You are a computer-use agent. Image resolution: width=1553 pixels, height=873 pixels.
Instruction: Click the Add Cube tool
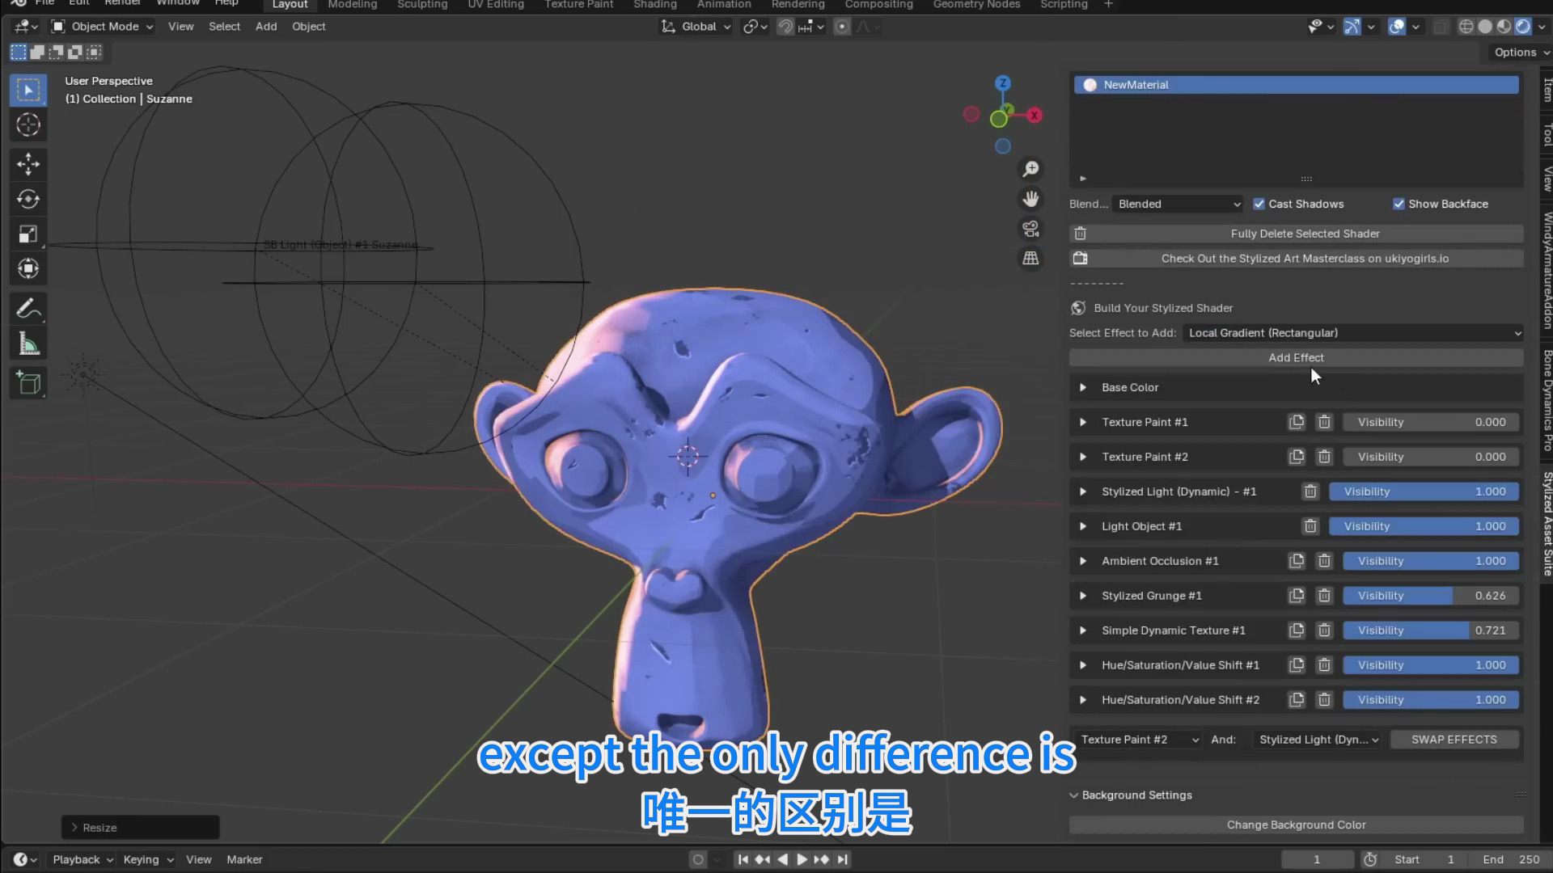[x=28, y=383]
